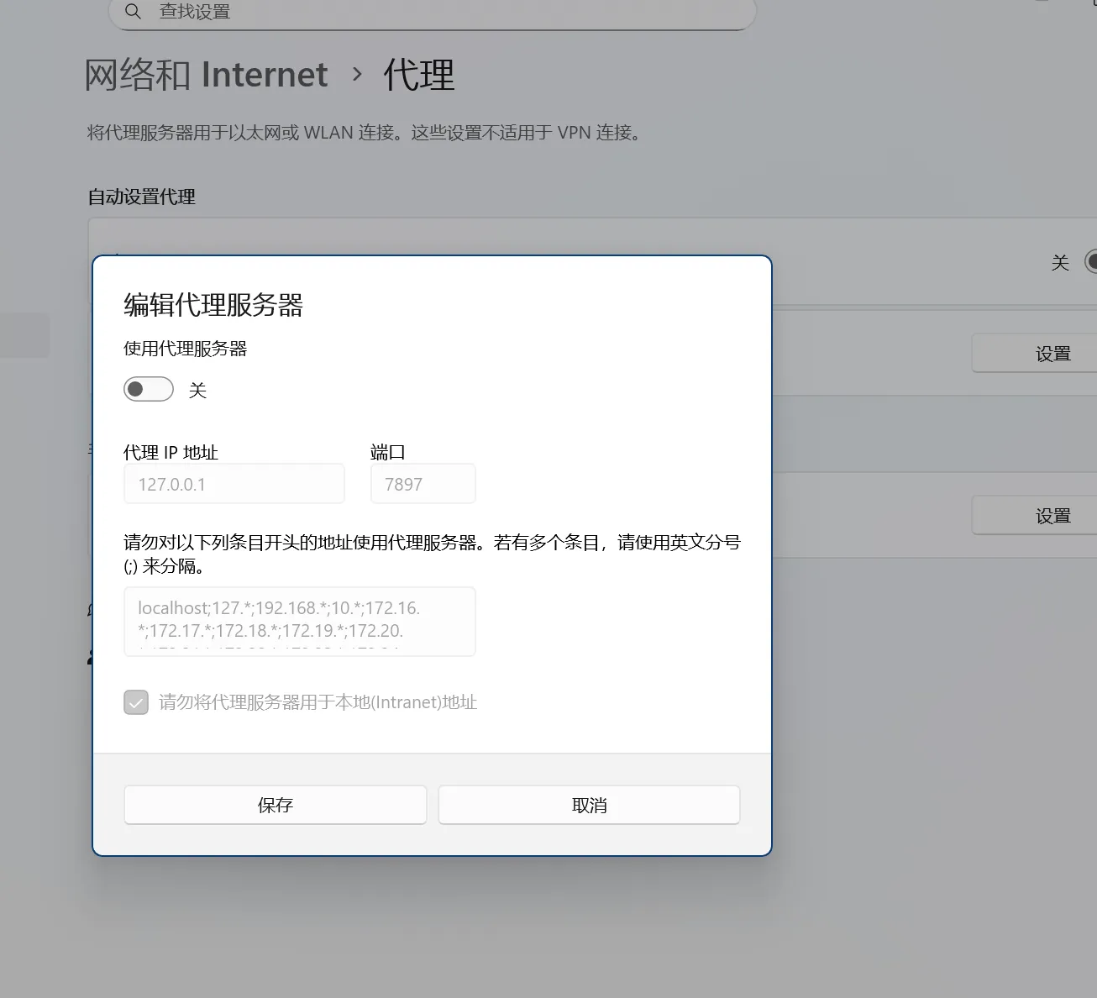The height and width of the screenshot is (998, 1097).
Task: Click the 代理 IP 地址 input field
Action: click(x=234, y=485)
